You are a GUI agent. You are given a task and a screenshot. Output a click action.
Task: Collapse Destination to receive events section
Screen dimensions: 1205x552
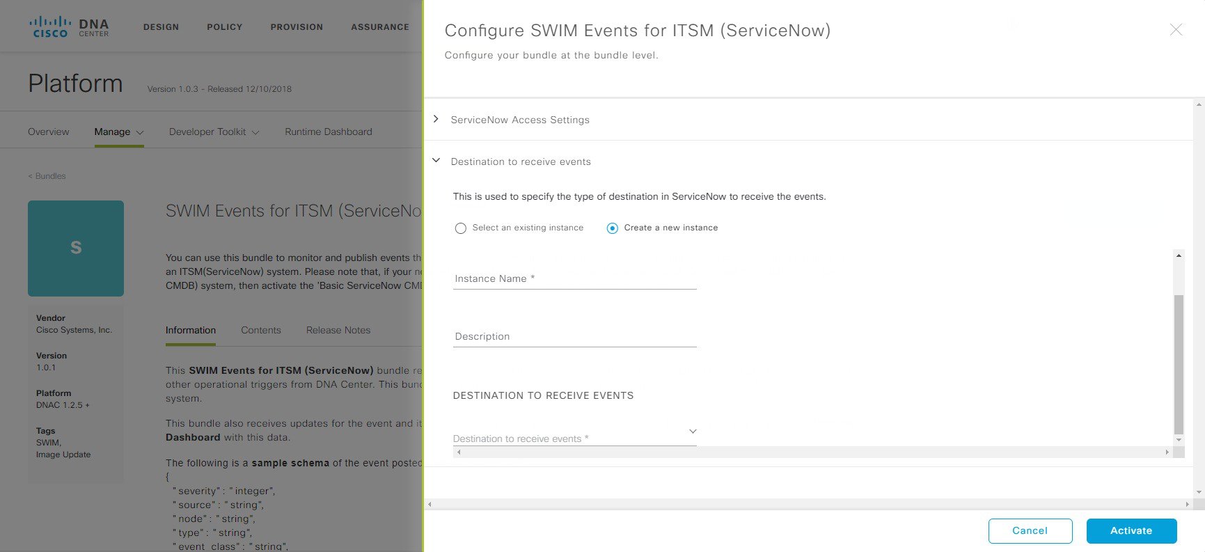[x=436, y=161]
